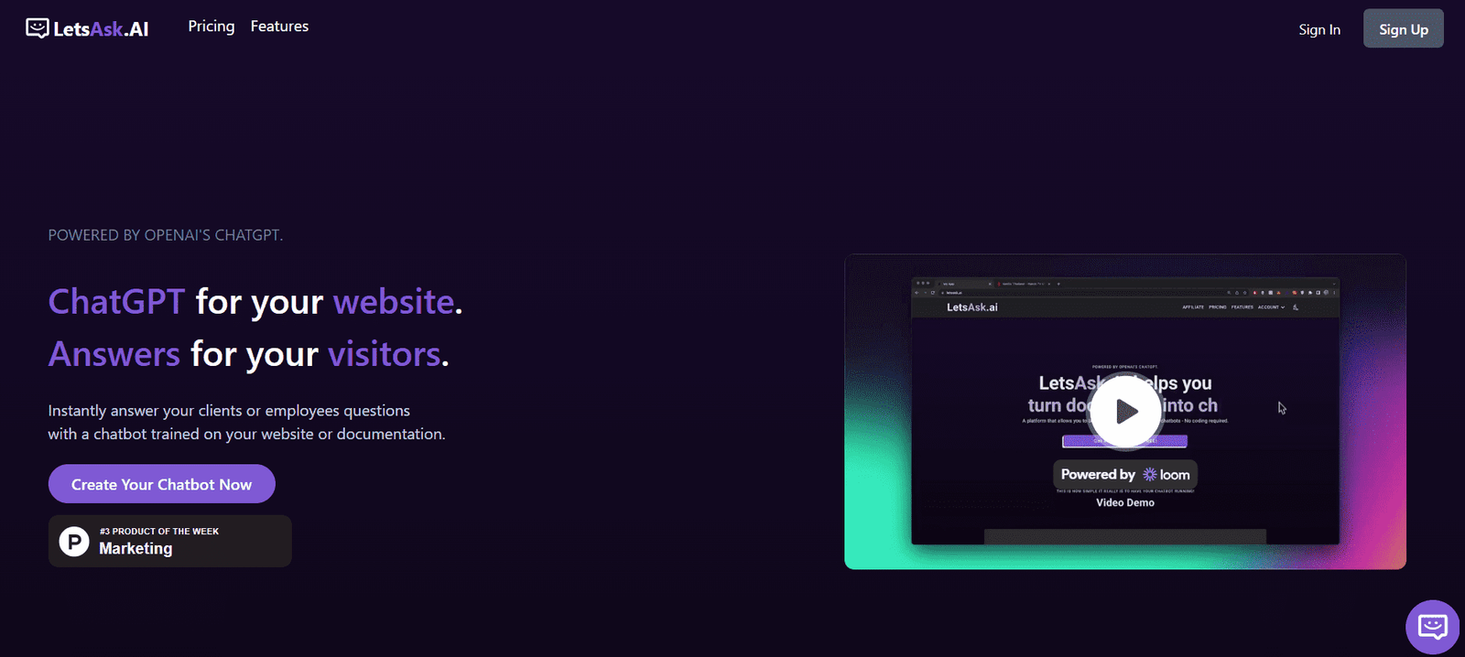1465x657 pixels.
Task: Play the Loom demo video
Action: [x=1125, y=411]
